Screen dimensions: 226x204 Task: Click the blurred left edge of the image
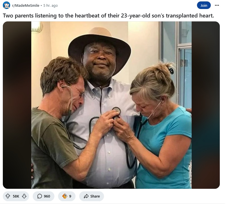pos(17,105)
